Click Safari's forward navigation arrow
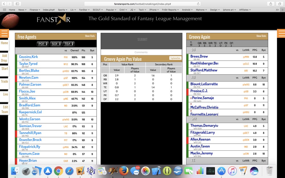285x178 pixels. click(9, 4)
